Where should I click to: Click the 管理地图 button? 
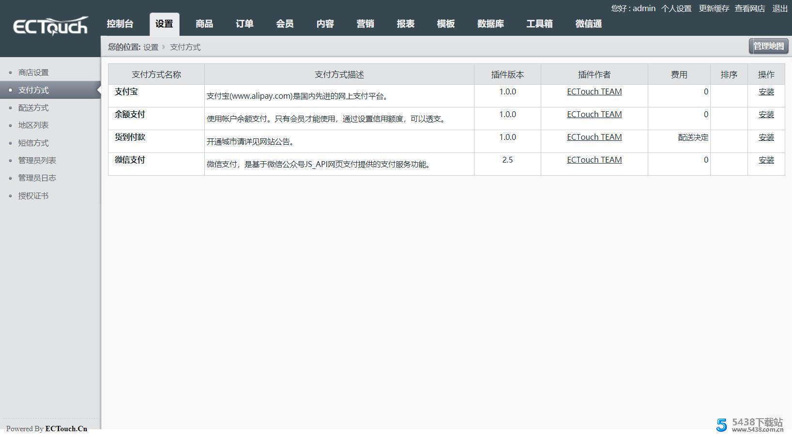(x=768, y=46)
